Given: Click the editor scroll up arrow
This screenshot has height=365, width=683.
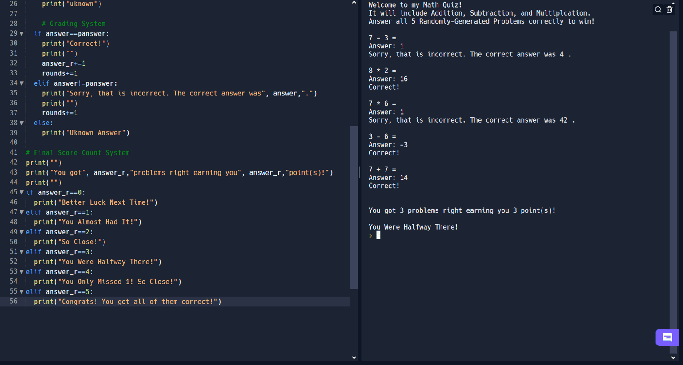Looking at the screenshot, I should pos(354,3).
